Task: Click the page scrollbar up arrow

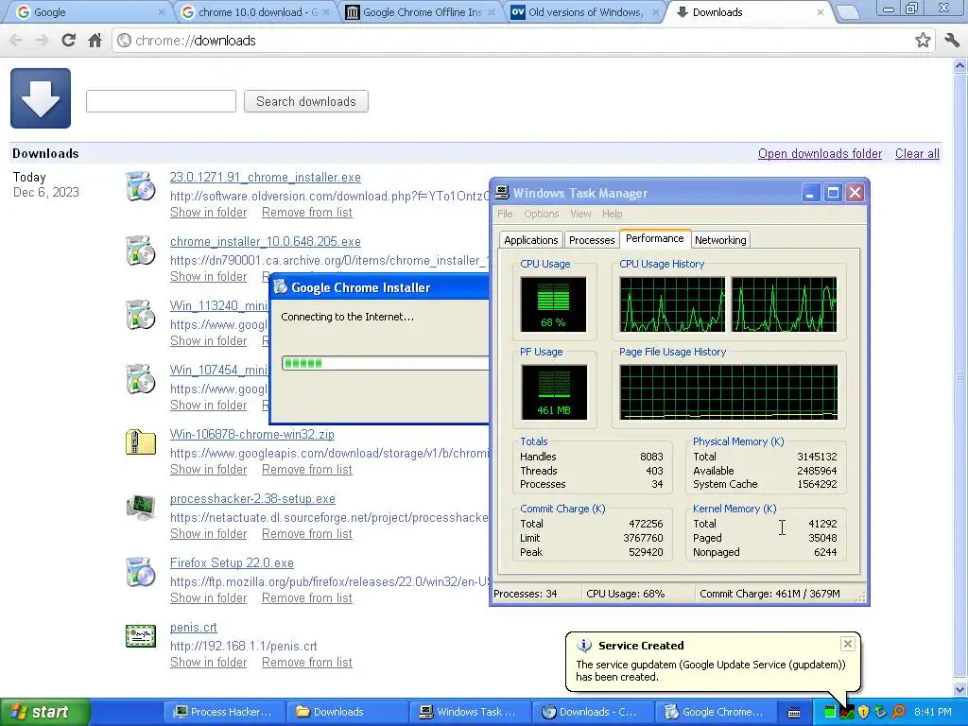Action: point(960,65)
